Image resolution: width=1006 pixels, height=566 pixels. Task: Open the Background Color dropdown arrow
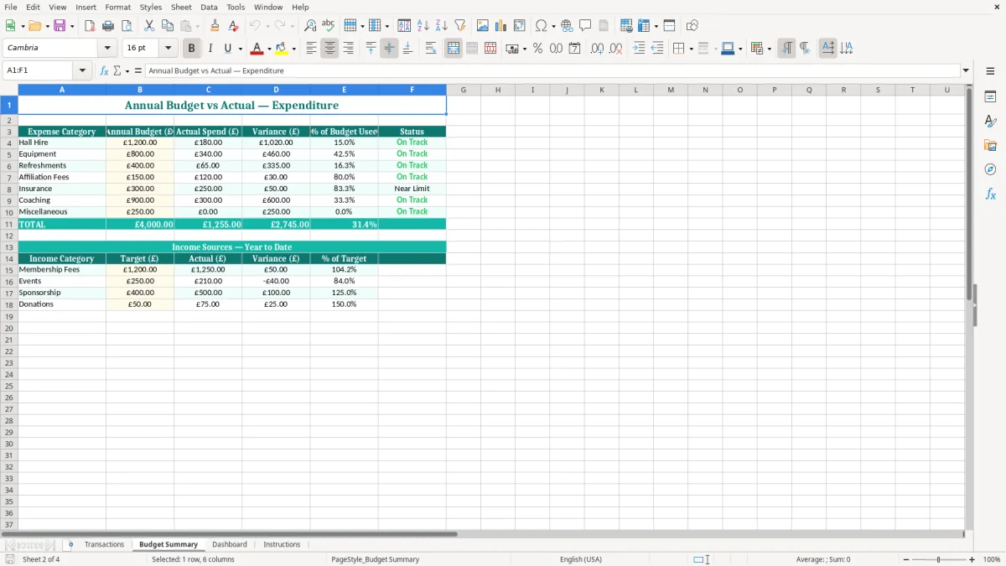click(293, 49)
